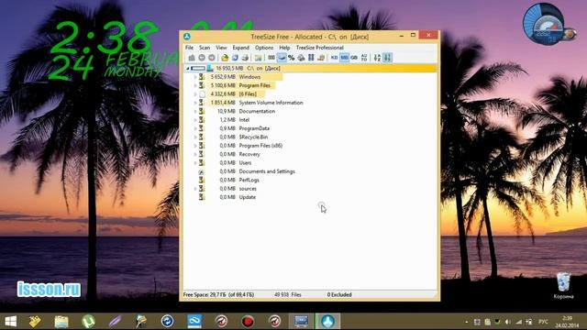Viewport: 587px width, 330px height.
Task: Enable automatic size units
Action: coord(364,58)
